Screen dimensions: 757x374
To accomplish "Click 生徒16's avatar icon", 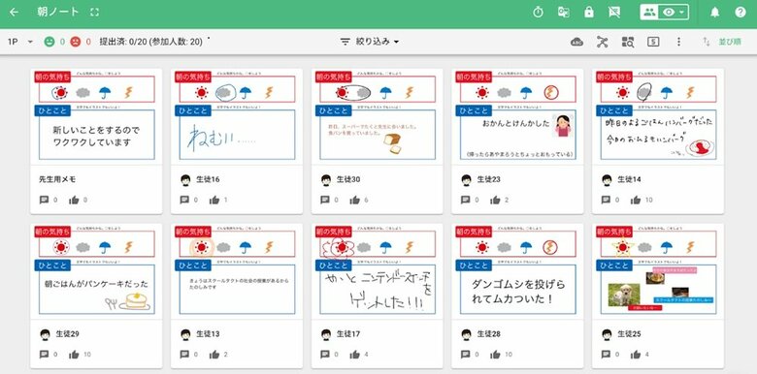I will pyautogui.click(x=185, y=180).
